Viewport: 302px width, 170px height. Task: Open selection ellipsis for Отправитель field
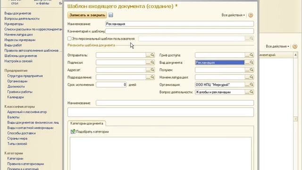tap(148, 55)
